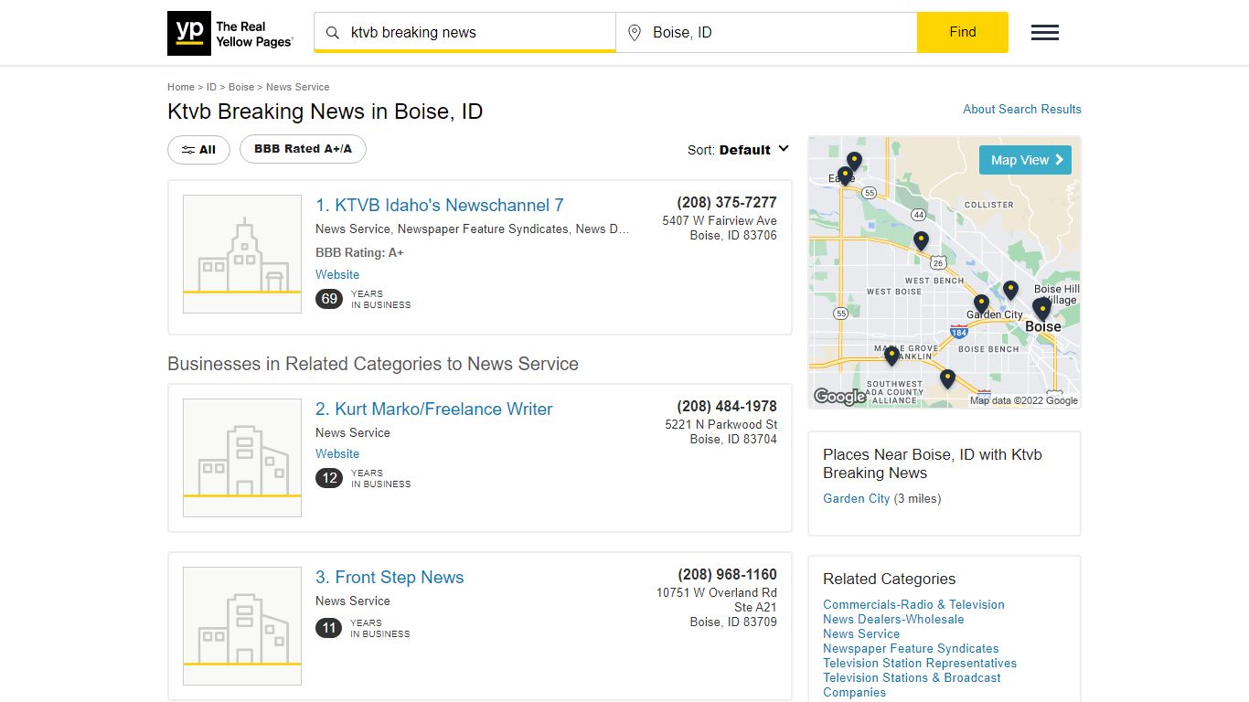
Task: Go to Home breadcrumb
Action: click(x=181, y=87)
